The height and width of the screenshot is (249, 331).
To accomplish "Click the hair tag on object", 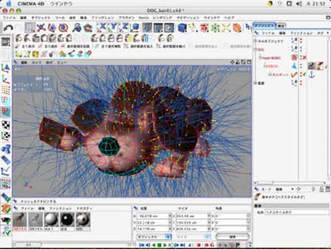I will (x=320, y=66).
